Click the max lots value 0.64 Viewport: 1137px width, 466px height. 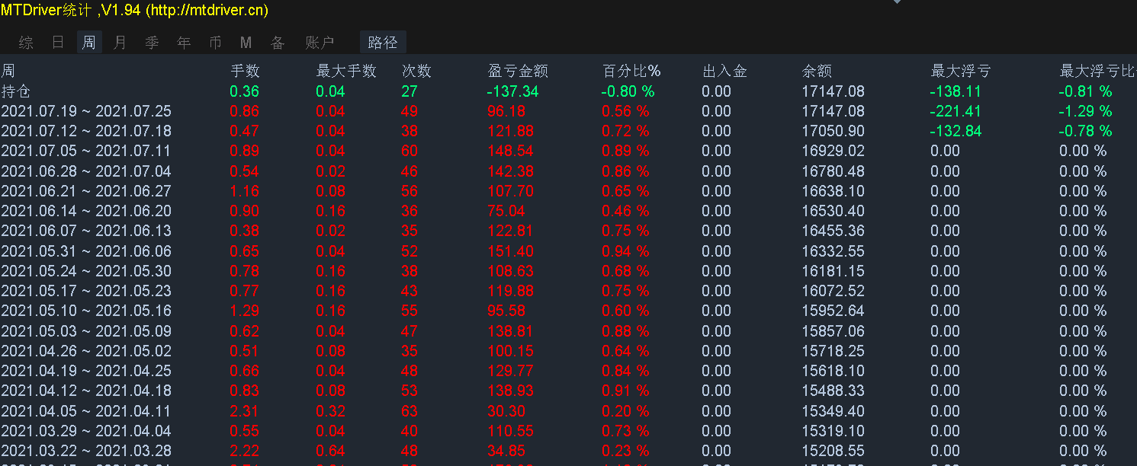331,451
